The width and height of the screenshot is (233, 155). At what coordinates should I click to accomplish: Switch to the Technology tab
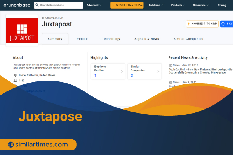click(111, 39)
